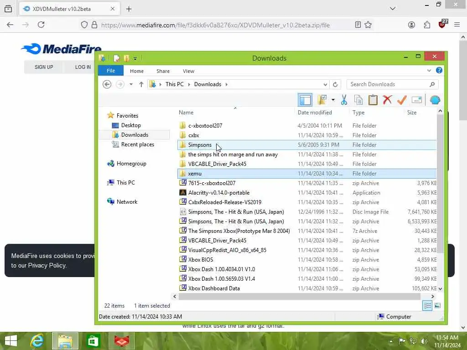Select Alacritty-v0.14.0-portable application
Viewport: 467px width, 350px height.
point(219,193)
